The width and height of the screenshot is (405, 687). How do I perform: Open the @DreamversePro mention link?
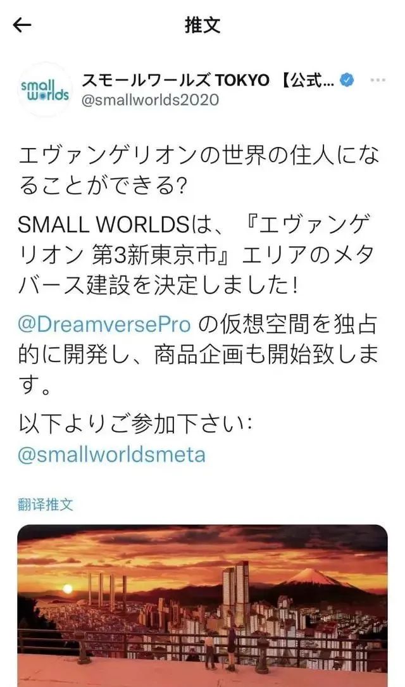pyautogui.click(x=104, y=325)
